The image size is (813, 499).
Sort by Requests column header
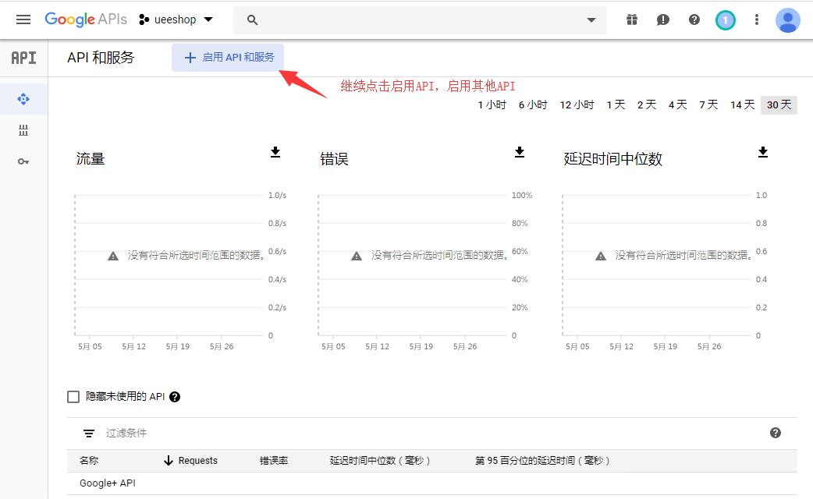pyautogui.click(x=191, y=460)
